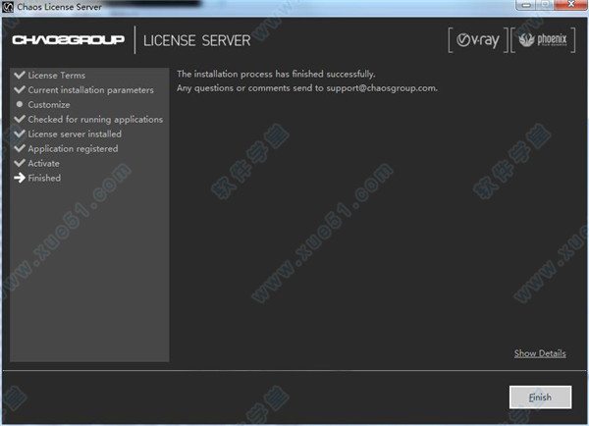
Task: Click the LICENSE SERVER heading text
Action: [x=196, y=41]
